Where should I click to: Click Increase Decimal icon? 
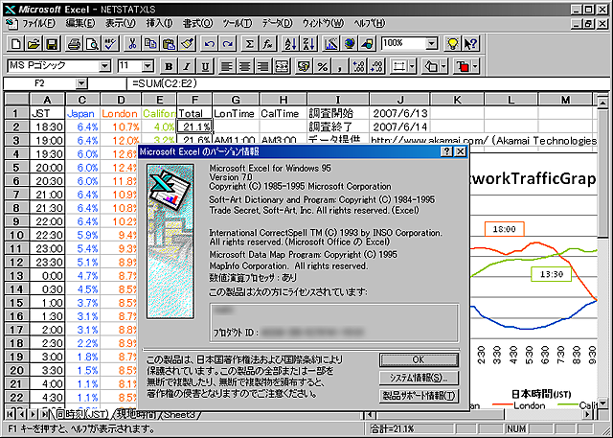pos(358,66)
